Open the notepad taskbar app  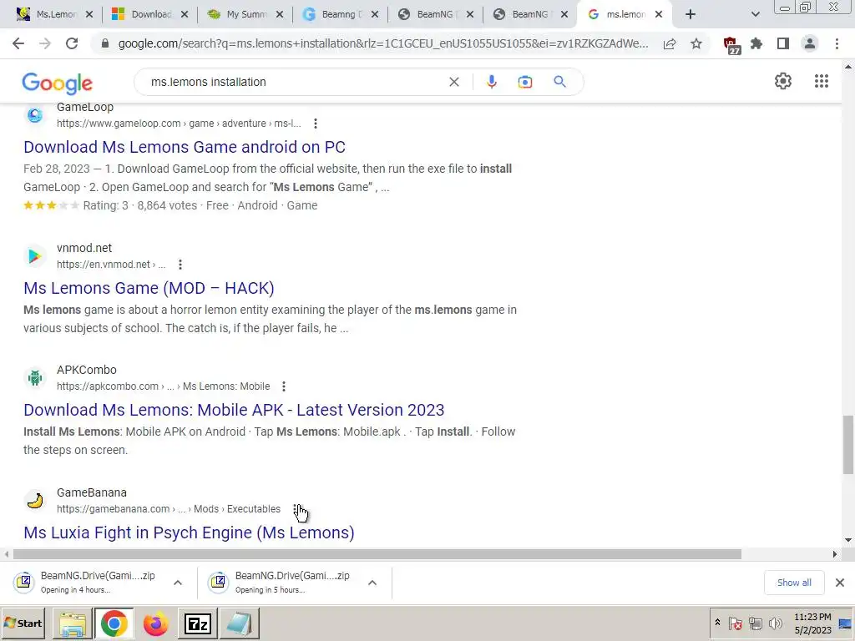239,624
